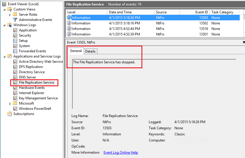245x158 pixels.
Task: Sort events by Event ID column
Action: pyautogui.click(x=195, y=12)
